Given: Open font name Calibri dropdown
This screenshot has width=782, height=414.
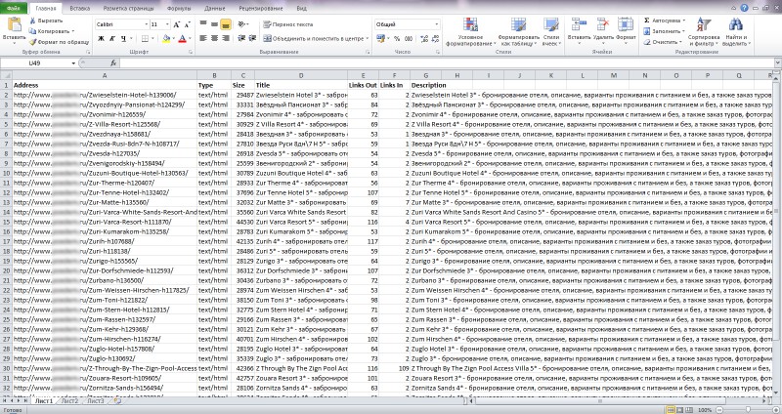Looking at the screenshot, I should (x=146, y=24).
